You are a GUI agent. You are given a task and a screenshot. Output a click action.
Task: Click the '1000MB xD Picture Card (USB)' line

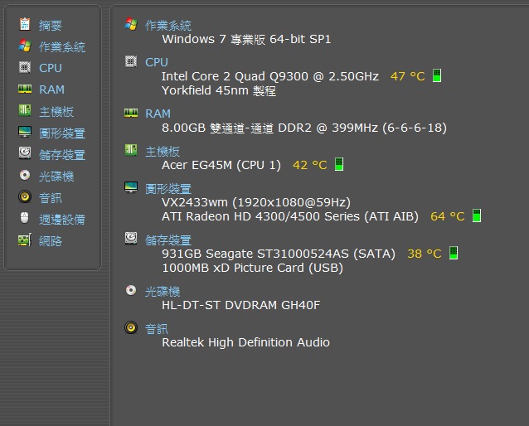tap(252, 268)
